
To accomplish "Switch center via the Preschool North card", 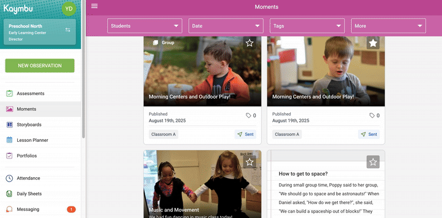I will coord(40,32).
